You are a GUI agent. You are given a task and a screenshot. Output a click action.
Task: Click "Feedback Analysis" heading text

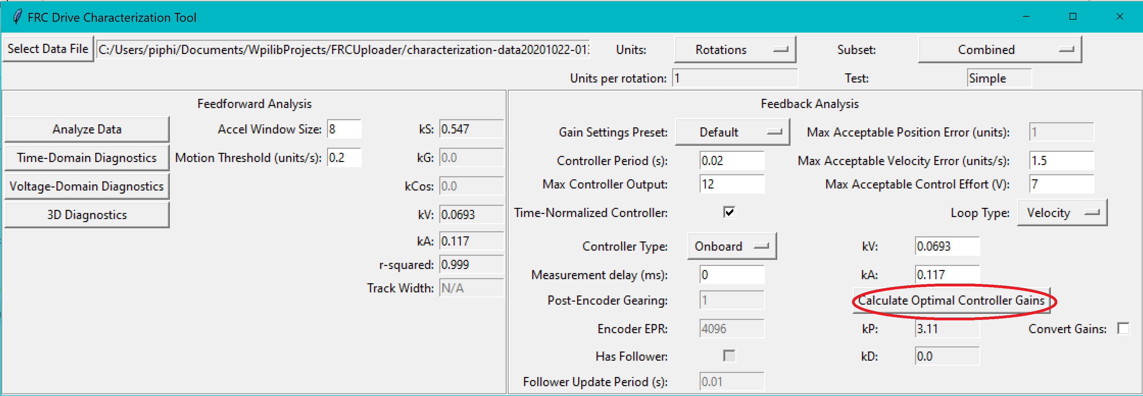[810, 104]
